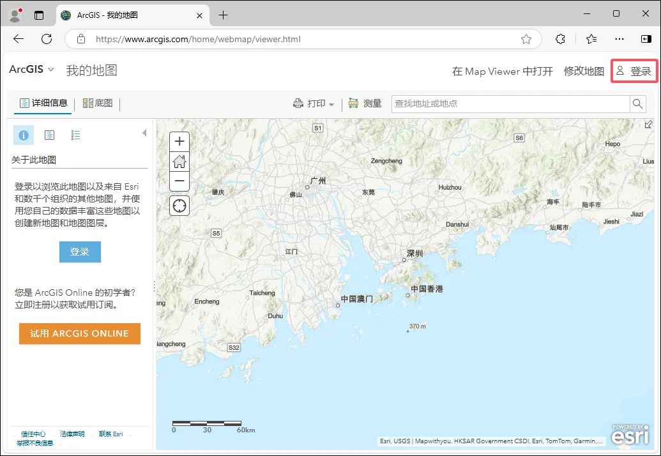
Task: Click the 佛山 label on map
Action: point(296,195)
